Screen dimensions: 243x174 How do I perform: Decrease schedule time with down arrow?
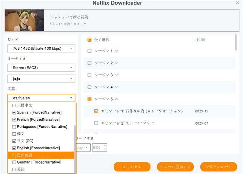[x=105, y=149]
